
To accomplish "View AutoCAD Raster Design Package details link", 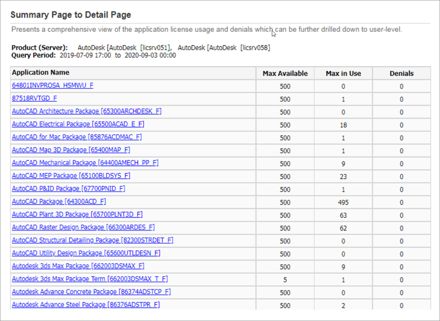I will pyautogui.click(x=83, y=227).
